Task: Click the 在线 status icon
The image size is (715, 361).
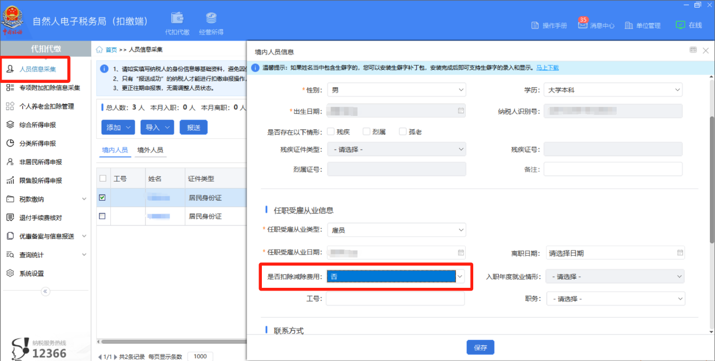Action: (680, 25)
